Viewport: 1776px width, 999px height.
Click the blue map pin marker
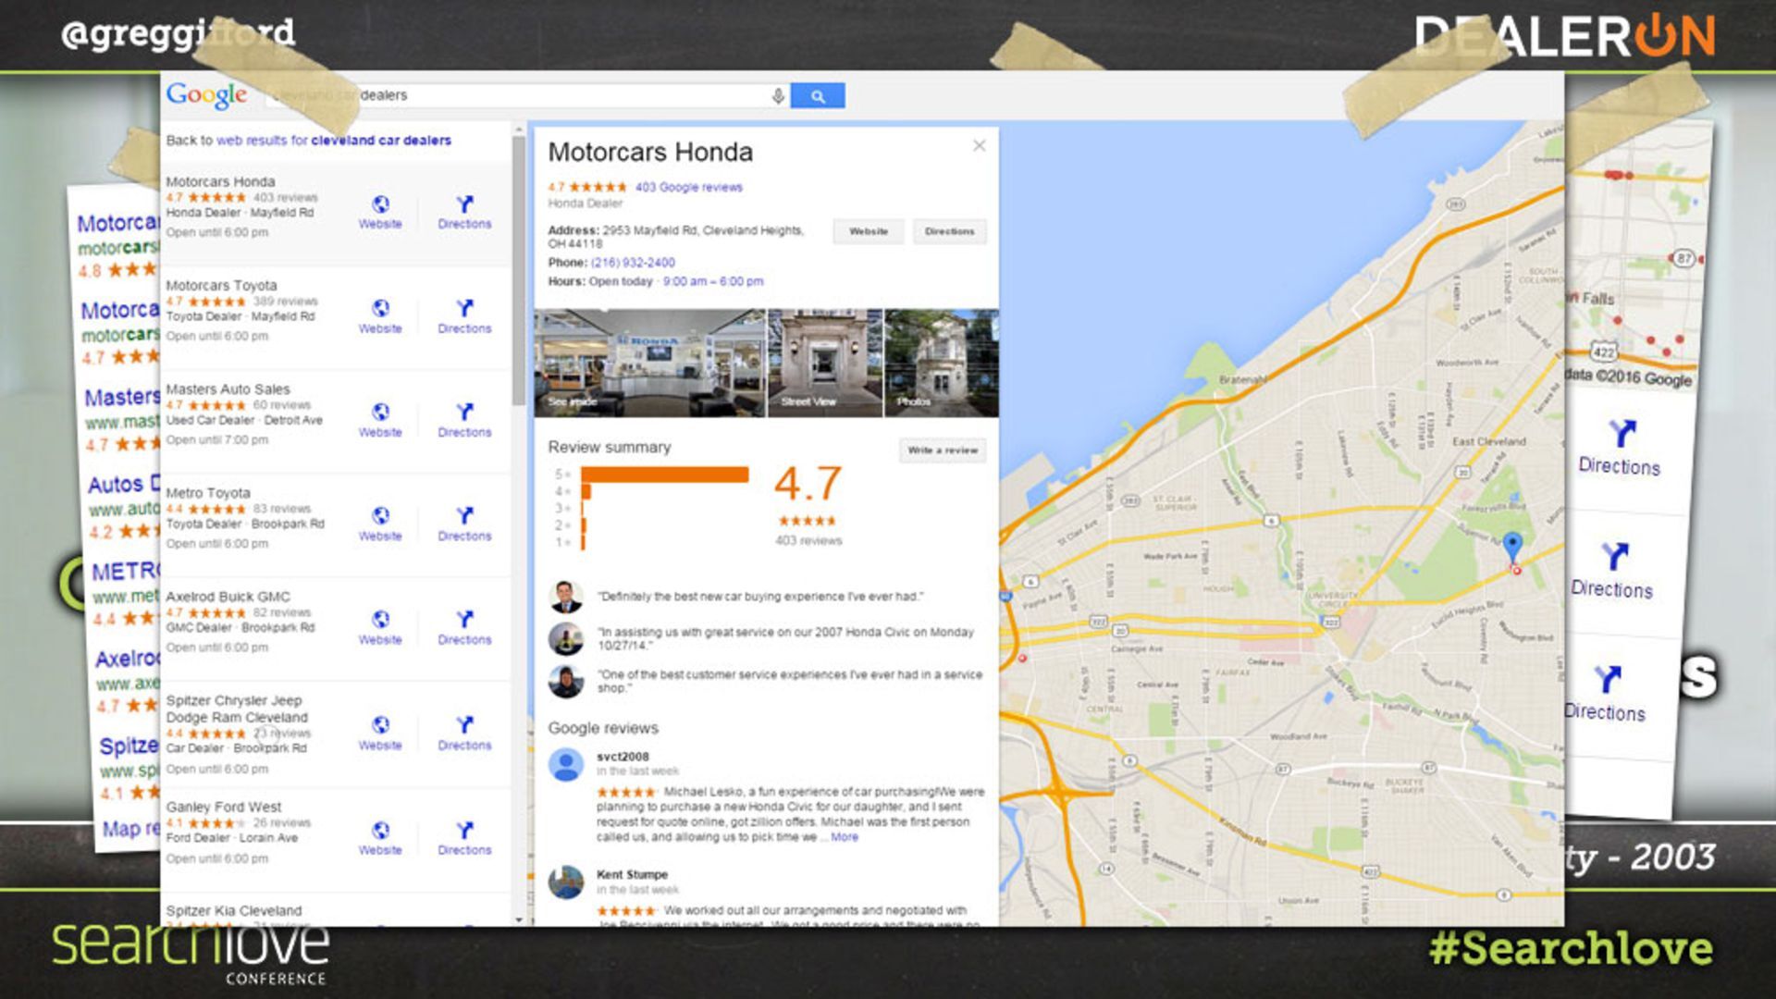click(x=1512, y=548)
